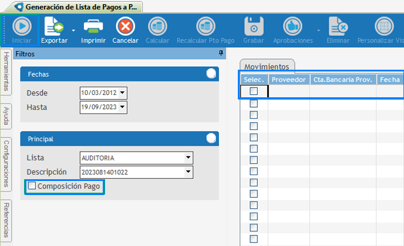Viewport: 404px width, 246px height.
Task: Tick the first row Selec. checkbox
Action: 254,91
